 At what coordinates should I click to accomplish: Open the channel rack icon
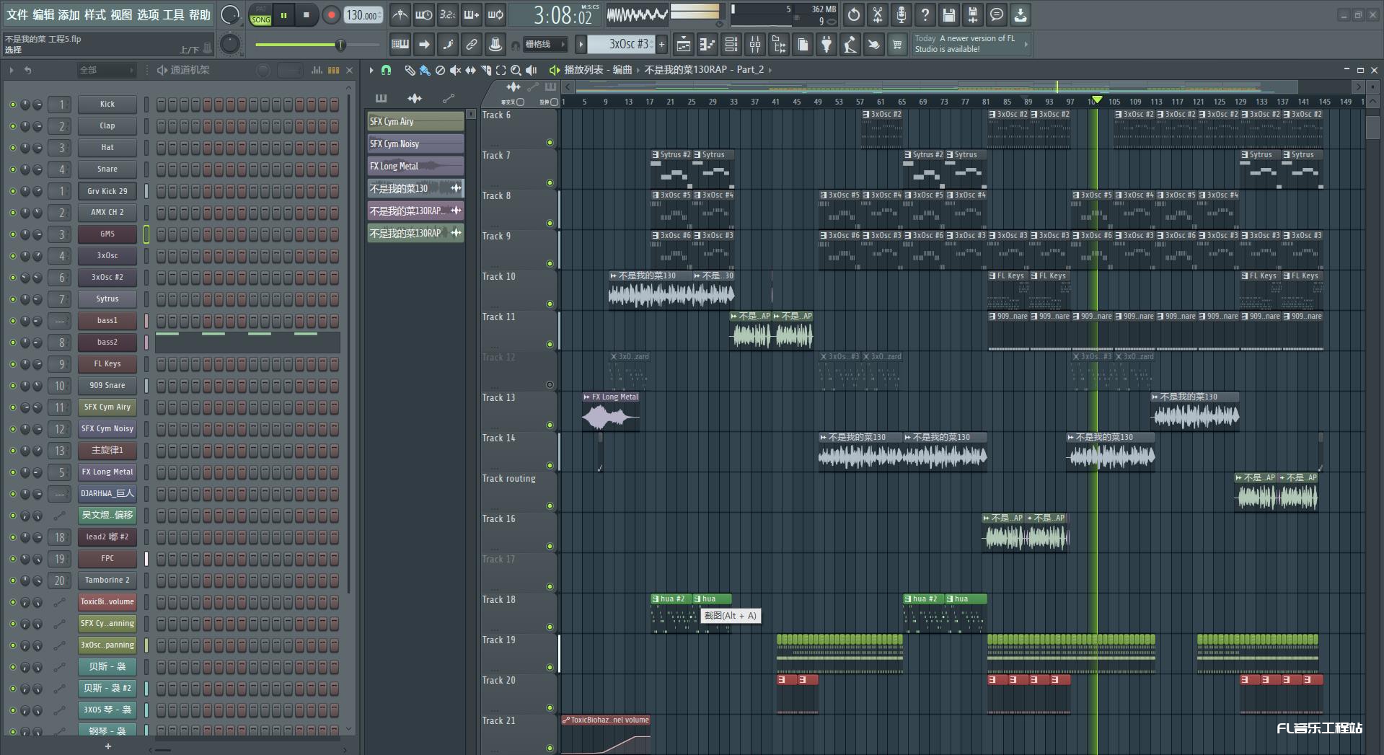[731, 45]
